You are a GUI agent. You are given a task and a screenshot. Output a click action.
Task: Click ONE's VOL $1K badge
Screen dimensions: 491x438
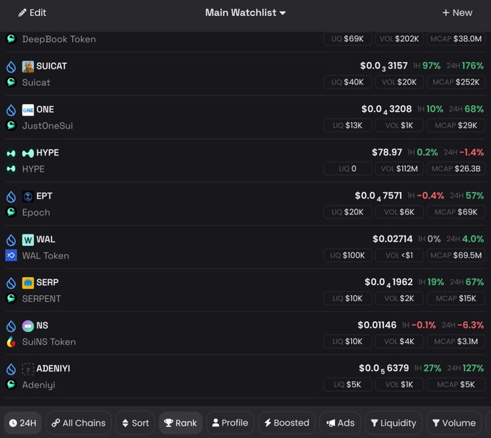399,126
